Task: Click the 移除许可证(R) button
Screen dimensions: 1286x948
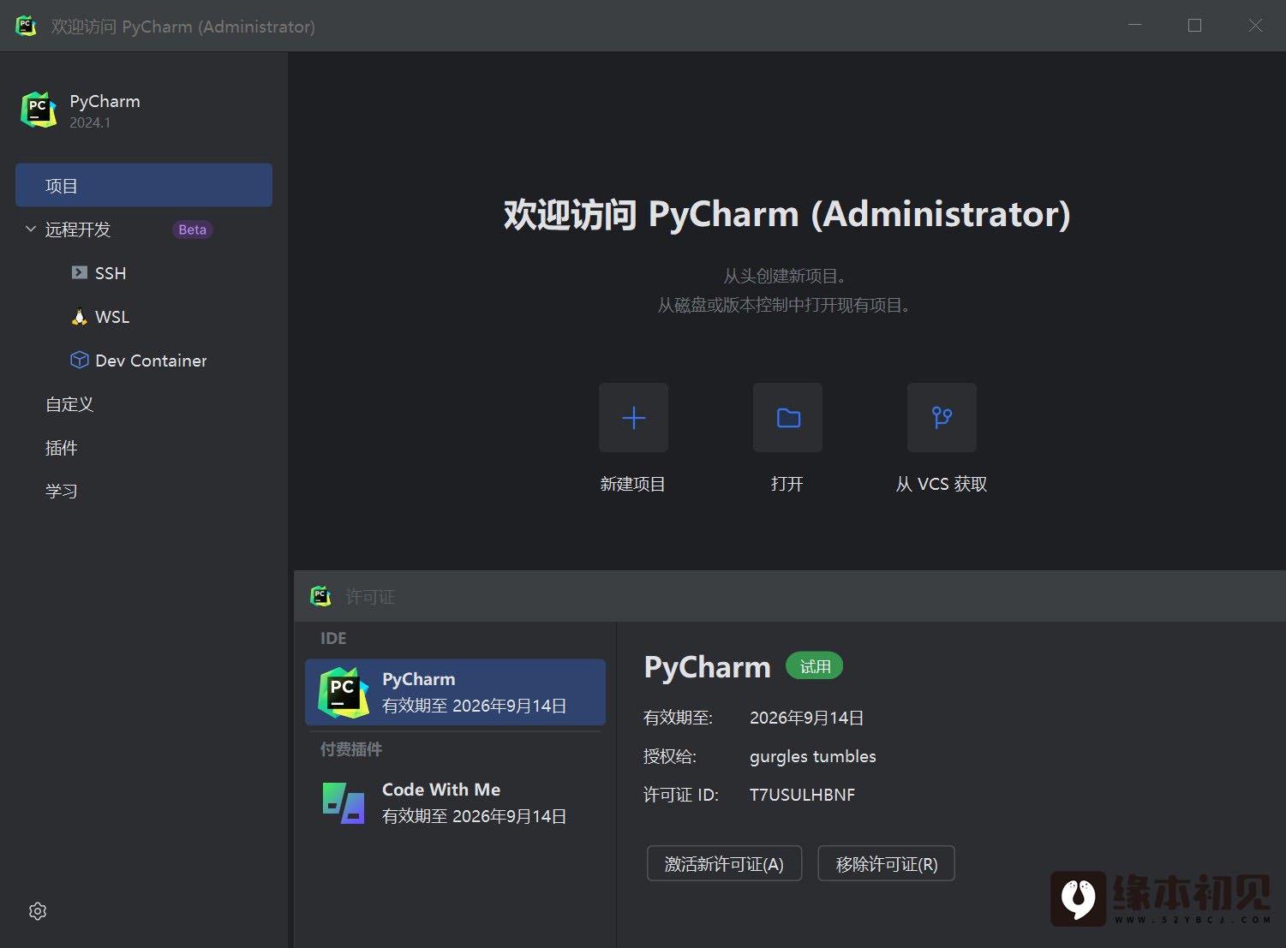Action: point(886,863)
